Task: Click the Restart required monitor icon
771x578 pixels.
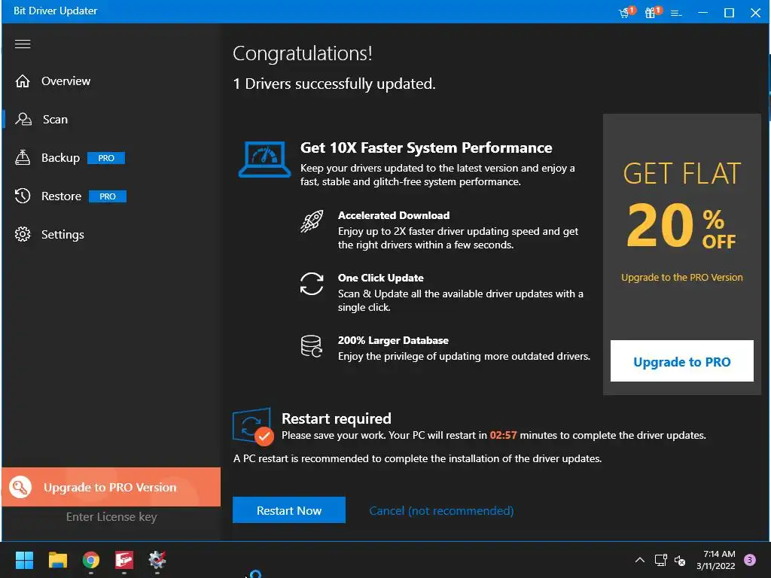Action: pos(253,426)
